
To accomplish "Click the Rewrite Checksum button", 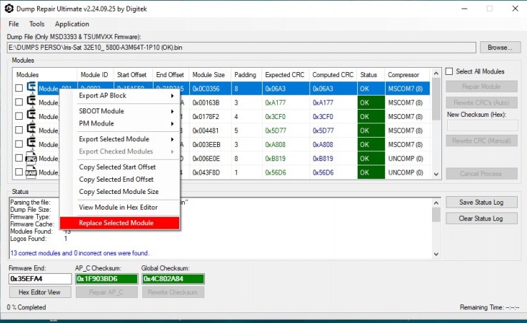I will 173,292.
